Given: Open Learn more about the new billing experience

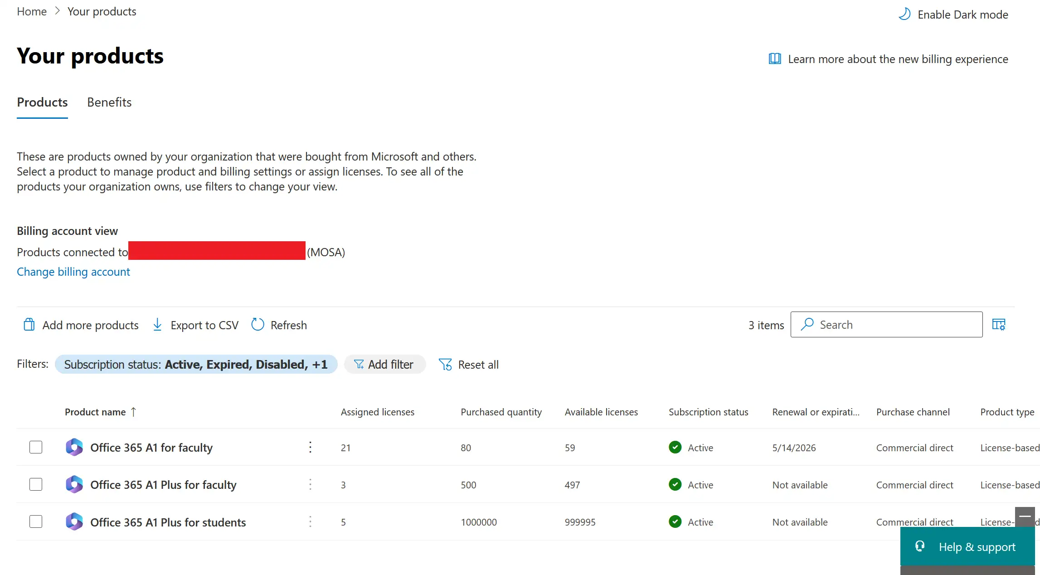Looking at the screenshot, I should (898, 59).
